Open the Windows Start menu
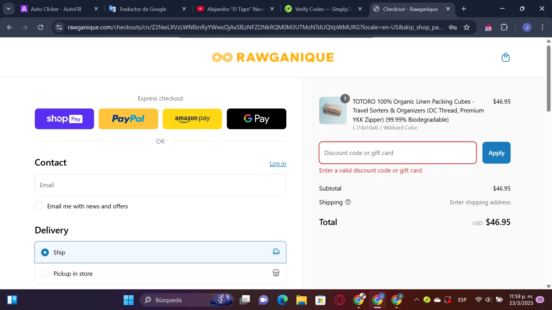The width and height of the screenshot is (552, 310). coord(128,300)
